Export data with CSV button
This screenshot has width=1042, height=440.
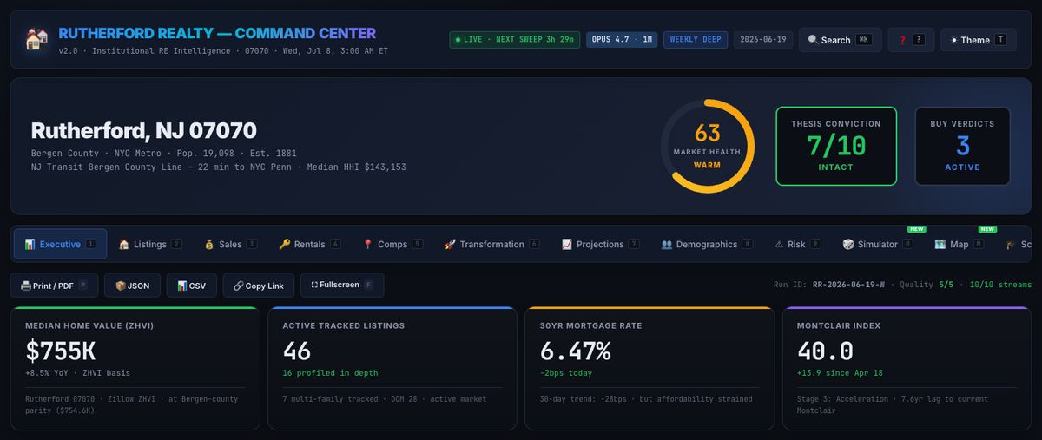(x=191, y=286)
